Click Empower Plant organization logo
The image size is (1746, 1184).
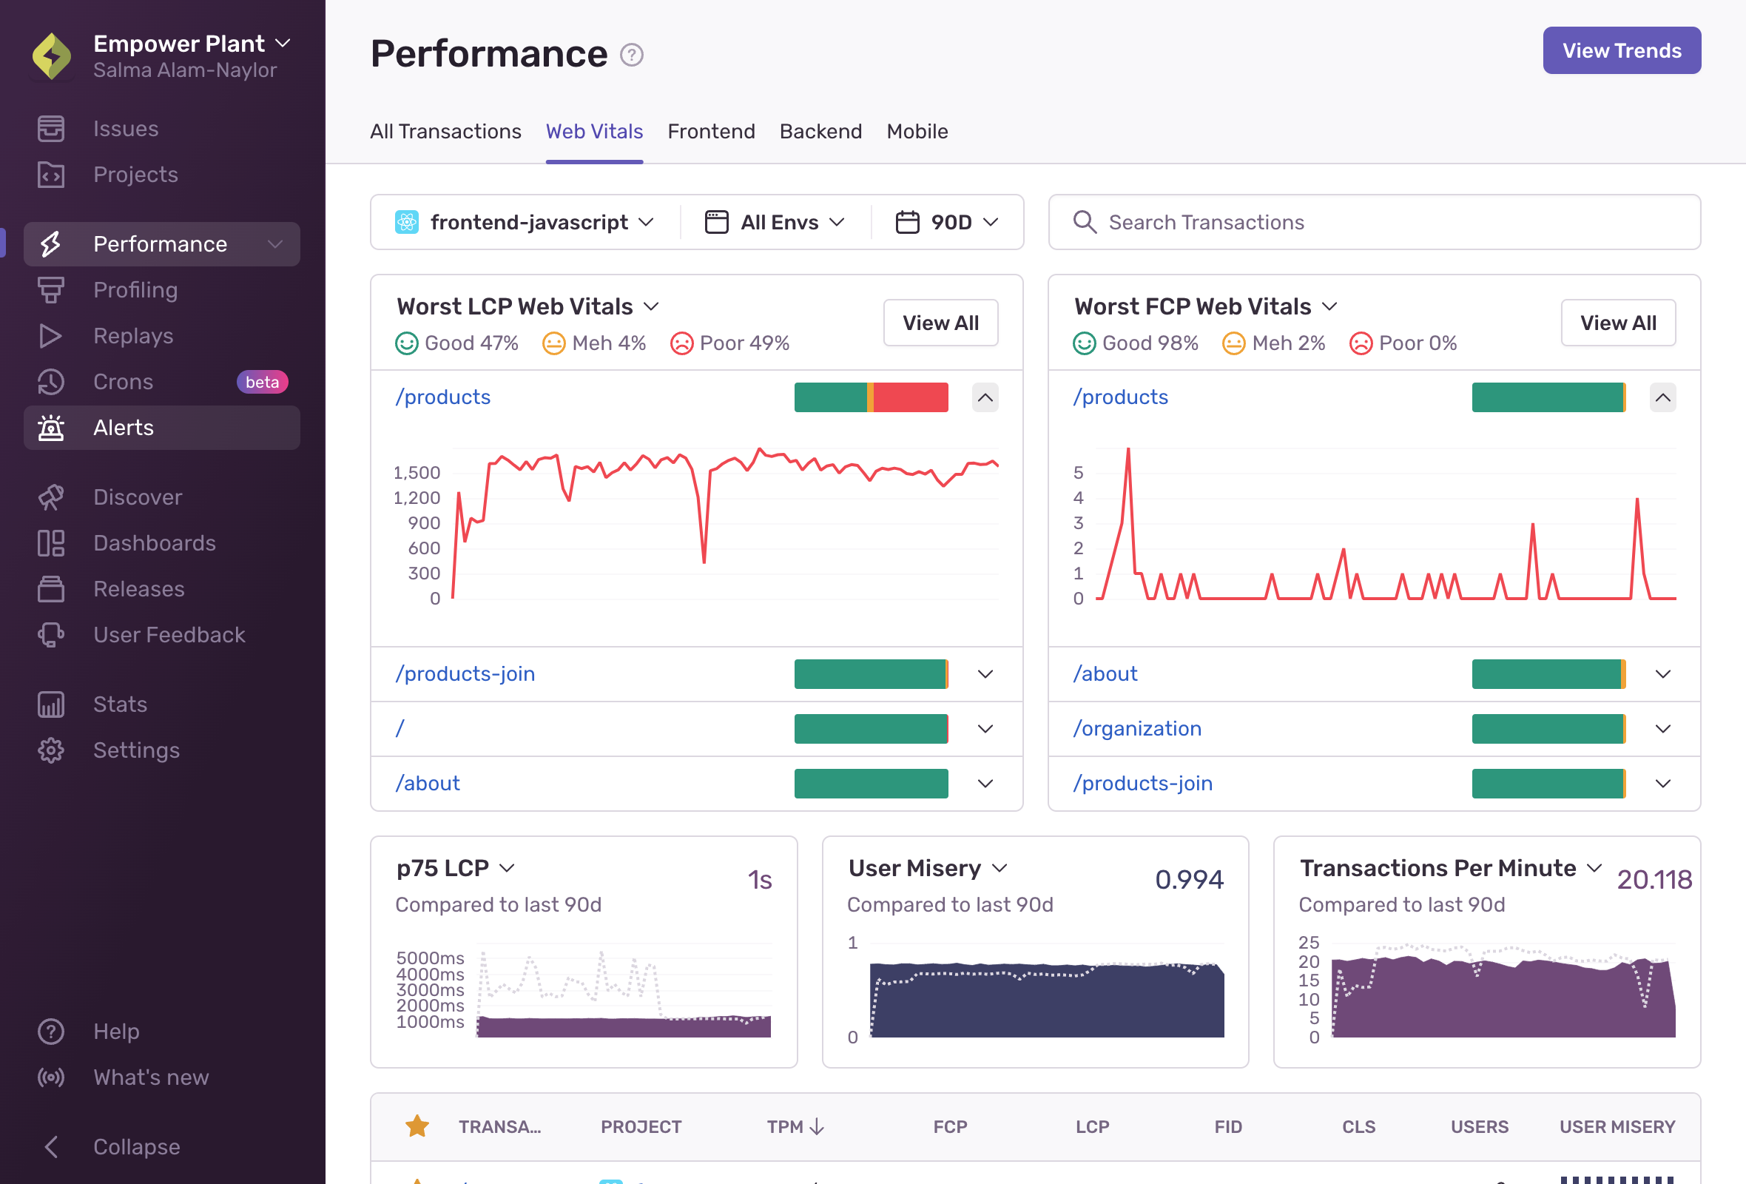(x=52, y=55)
